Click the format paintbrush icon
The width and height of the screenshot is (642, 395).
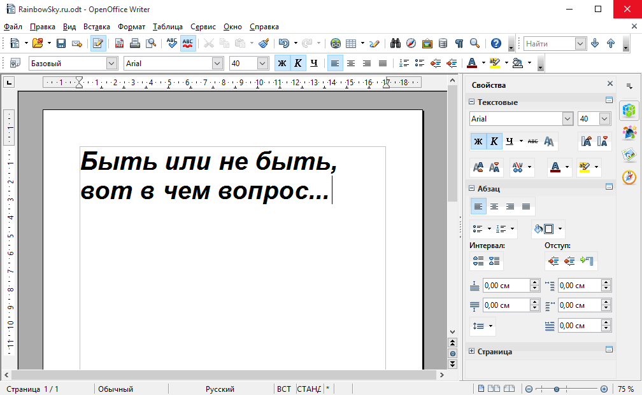click(264, 43)
